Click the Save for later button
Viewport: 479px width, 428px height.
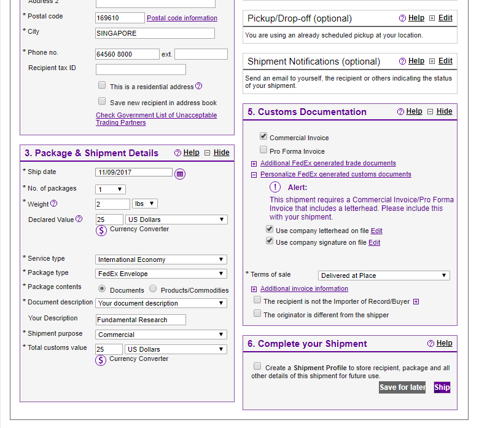click(x=402, y=387)
